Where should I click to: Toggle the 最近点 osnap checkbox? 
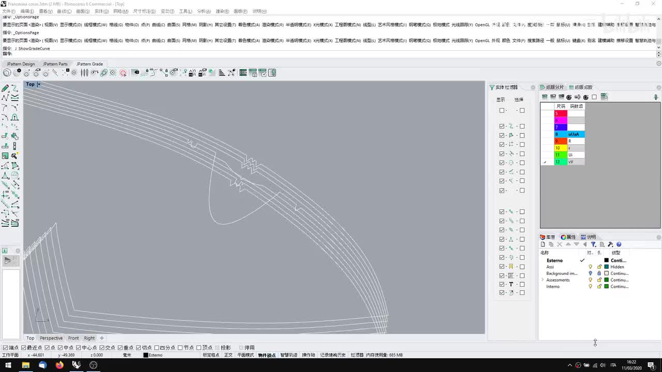24,348
